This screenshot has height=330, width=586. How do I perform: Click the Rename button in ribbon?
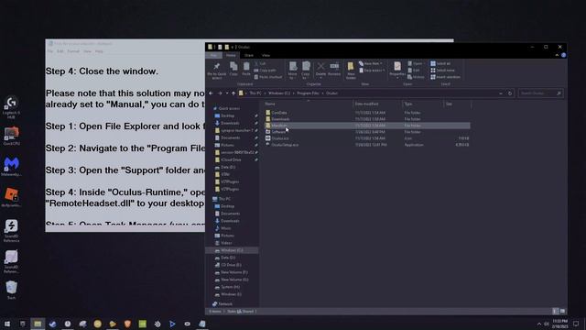pyautogui.click(x=334, y=70)
